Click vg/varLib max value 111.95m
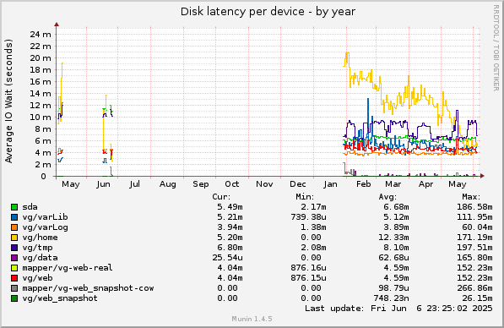This screenshot has width=504, height=328. 474,217
